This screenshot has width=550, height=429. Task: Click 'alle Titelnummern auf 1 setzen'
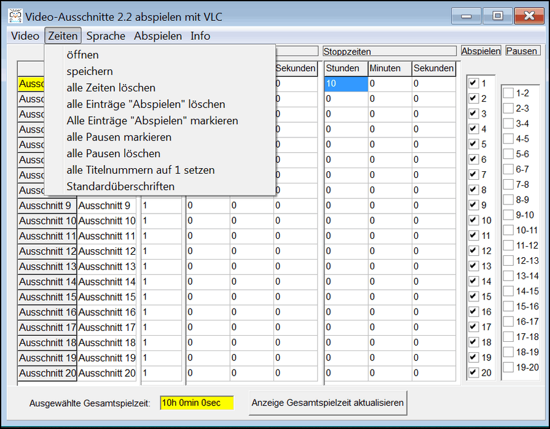140,169
